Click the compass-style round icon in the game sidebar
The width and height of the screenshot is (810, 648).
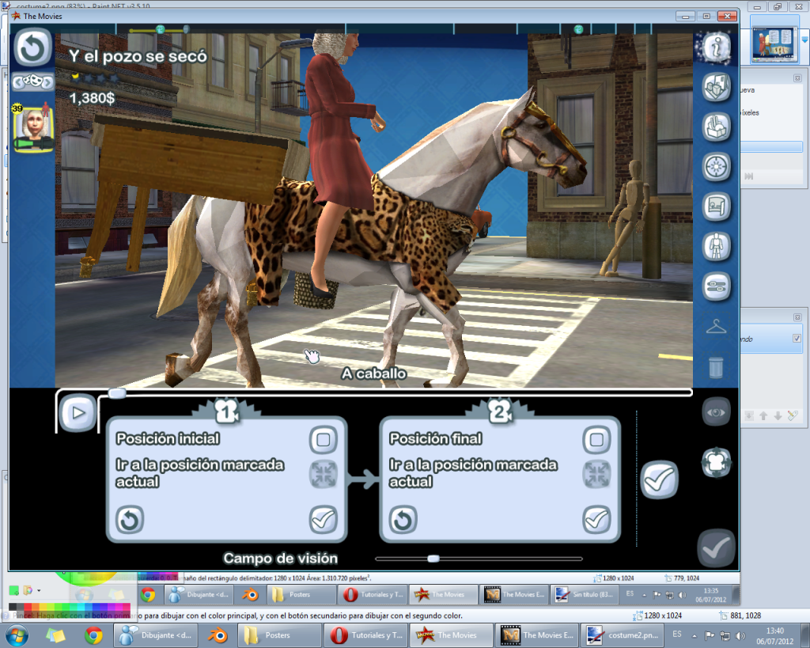pyautogui.click(x=716, y=166)
